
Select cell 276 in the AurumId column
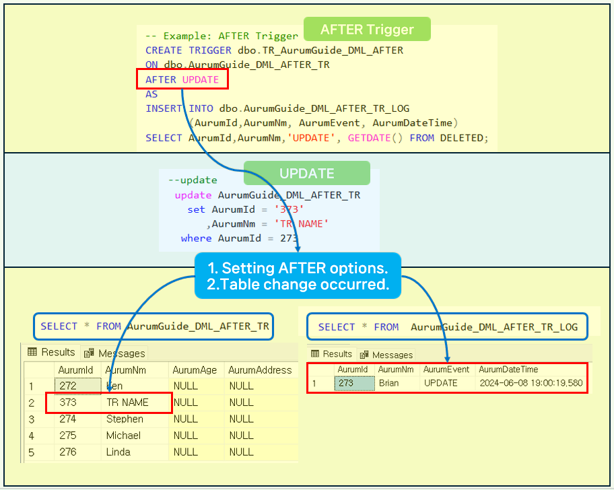point(77,452)
